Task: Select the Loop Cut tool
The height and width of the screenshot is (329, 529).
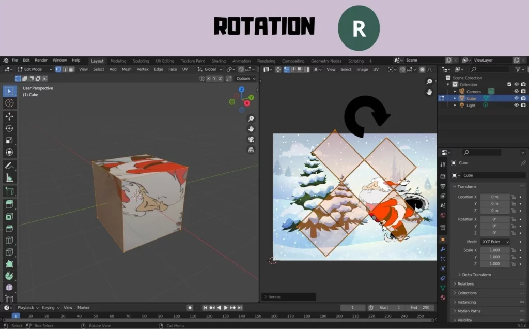Action: [x=9, y=240]
